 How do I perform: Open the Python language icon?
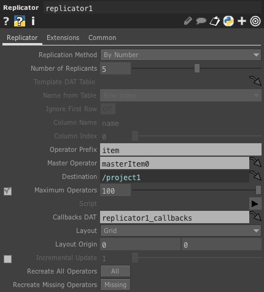(228, 21)
